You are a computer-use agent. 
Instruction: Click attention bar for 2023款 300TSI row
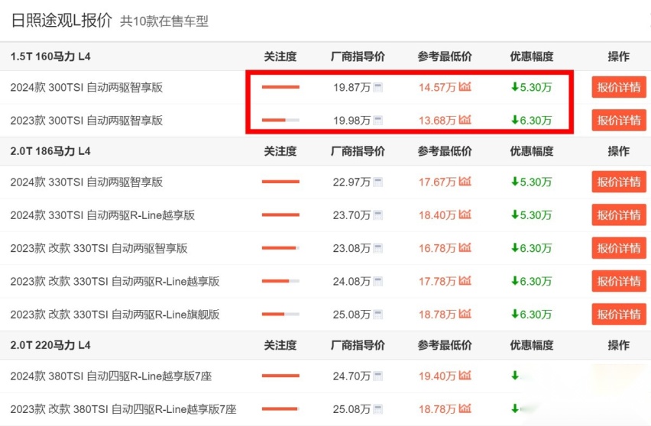click(x=280, y=121)
